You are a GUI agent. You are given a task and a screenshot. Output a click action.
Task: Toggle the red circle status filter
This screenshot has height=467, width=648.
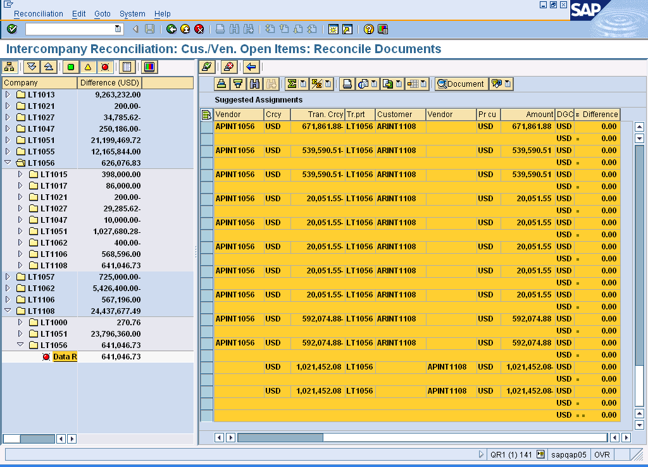coord(105,67)
